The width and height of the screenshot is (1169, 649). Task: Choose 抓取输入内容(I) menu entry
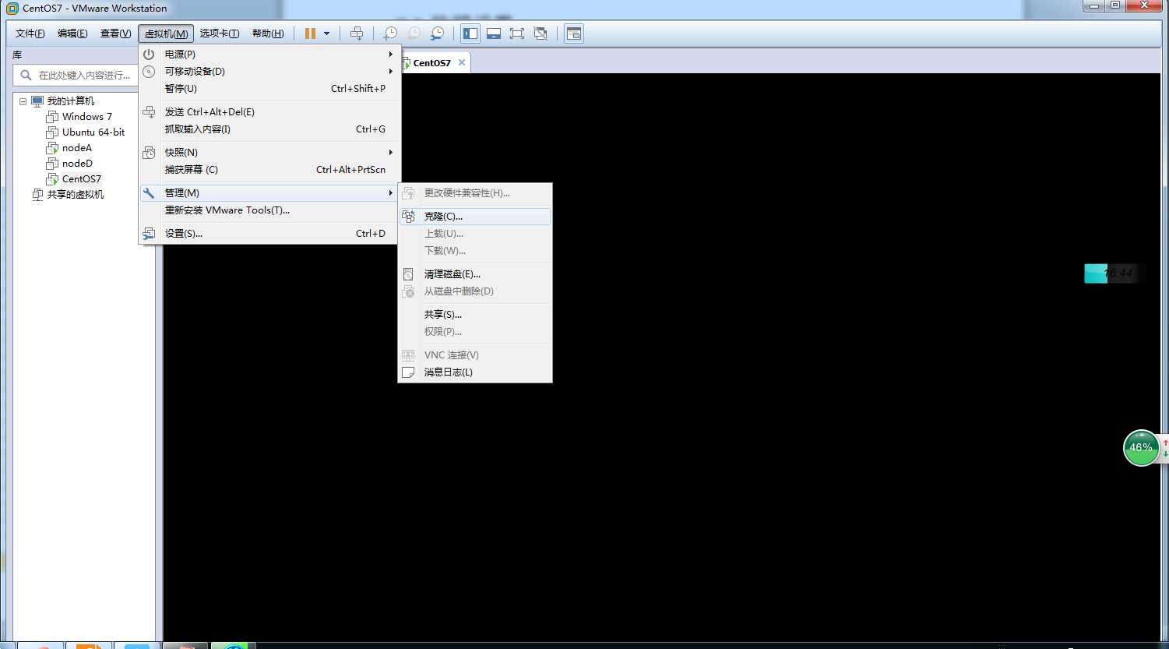[x=269, y=129]
